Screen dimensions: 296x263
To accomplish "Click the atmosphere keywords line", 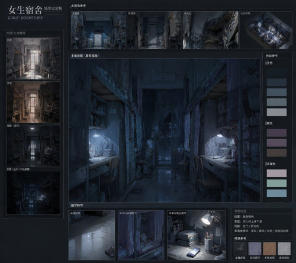I will 261,231.
